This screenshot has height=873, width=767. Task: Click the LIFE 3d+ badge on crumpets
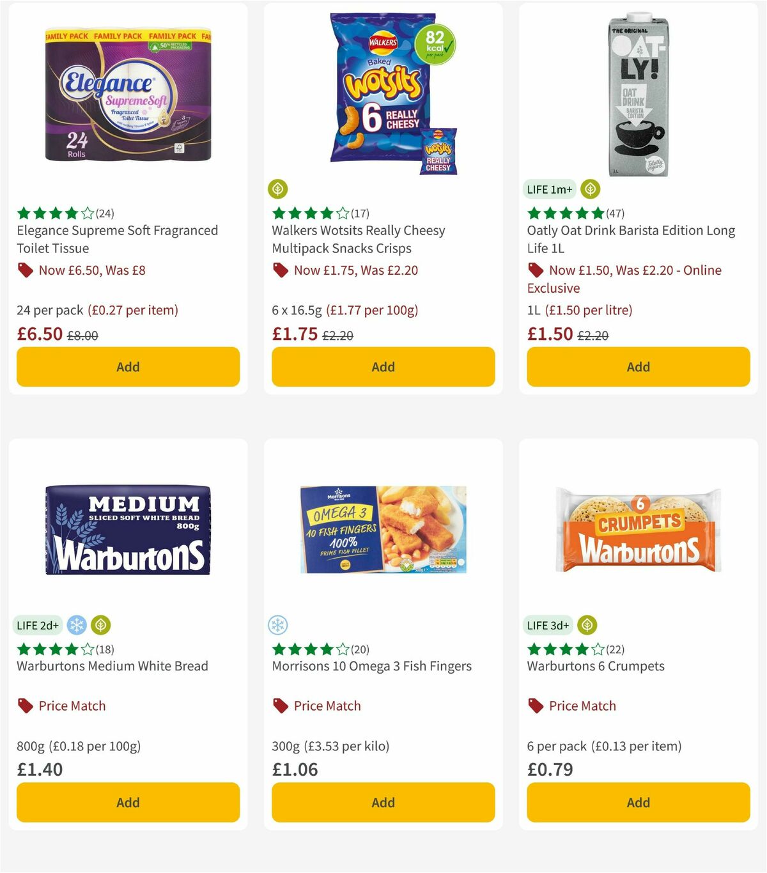(x=548, y=625)
